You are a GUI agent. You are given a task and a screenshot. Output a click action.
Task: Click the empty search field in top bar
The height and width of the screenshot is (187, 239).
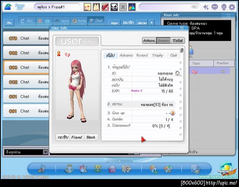coord(170,7)
